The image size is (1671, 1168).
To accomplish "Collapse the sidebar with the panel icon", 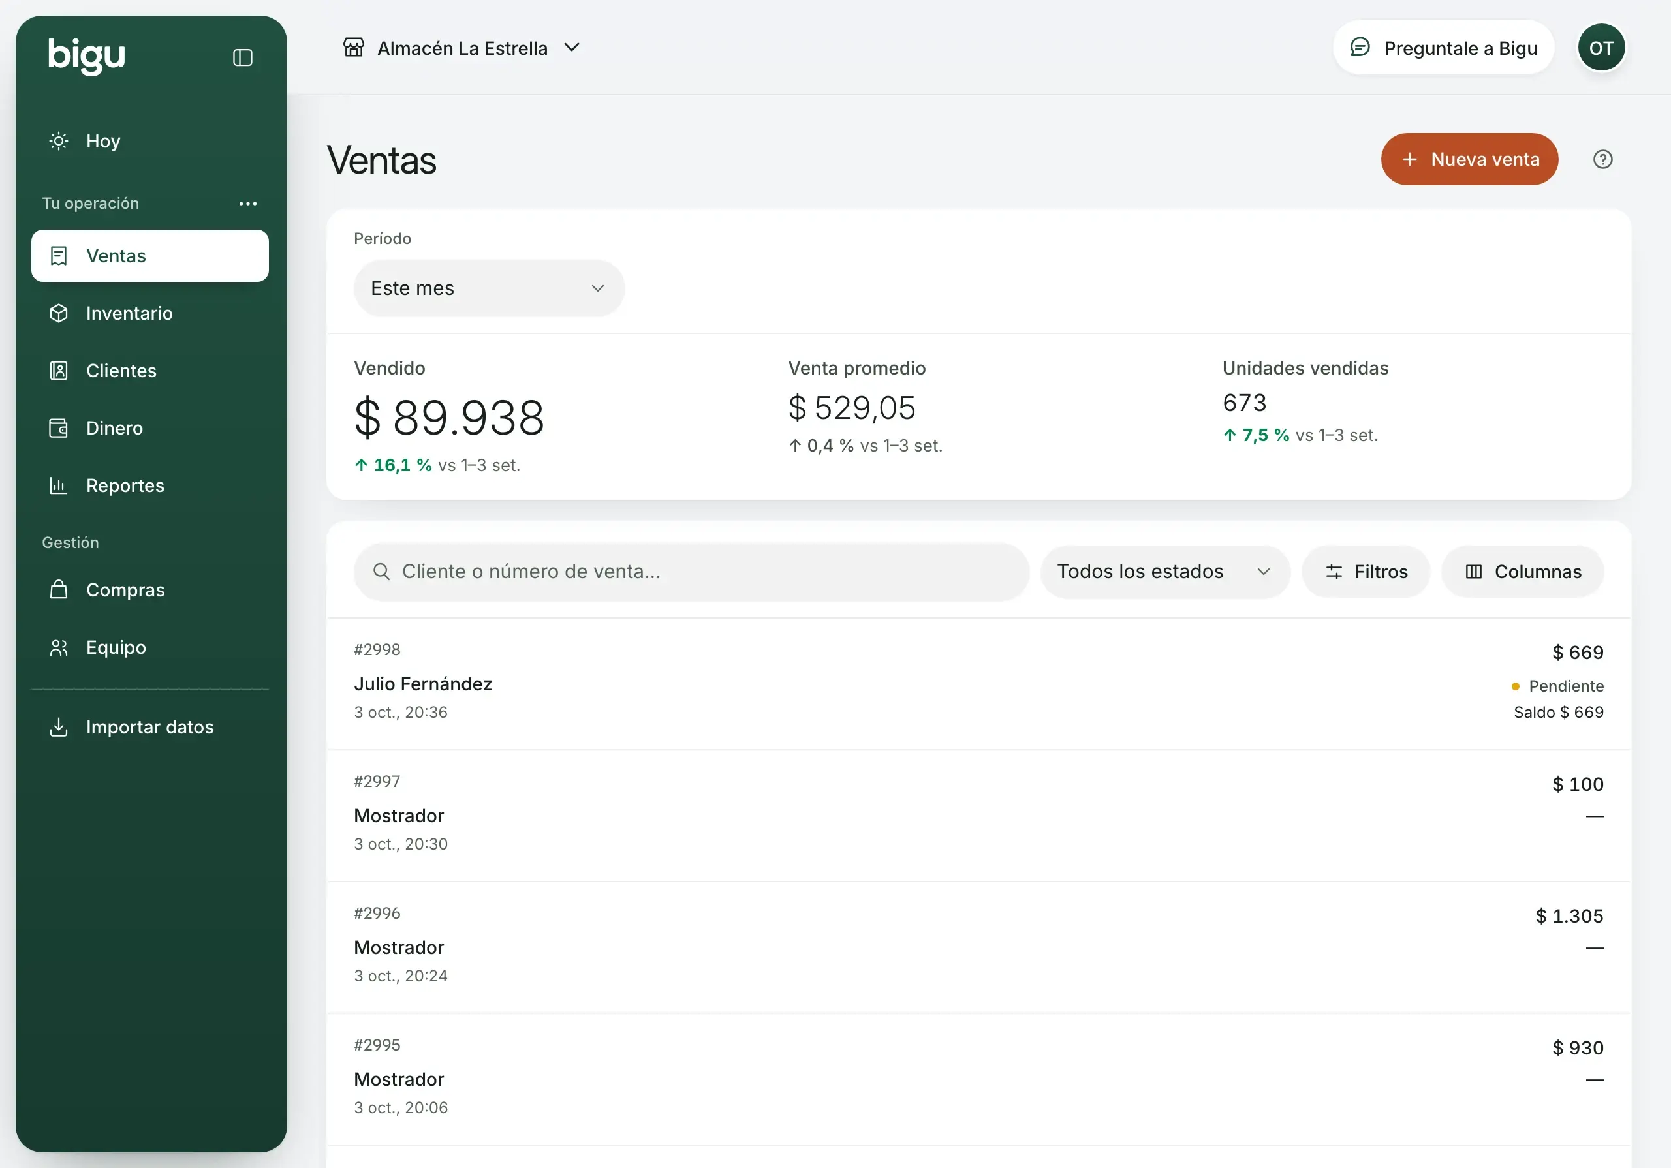I will coord(242,57).
